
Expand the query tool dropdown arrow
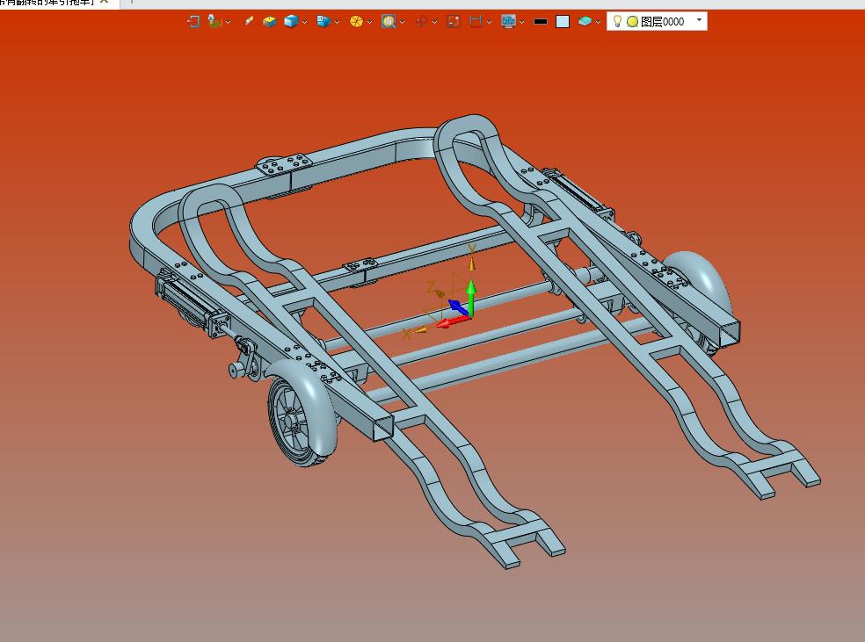tap(228, 22)
